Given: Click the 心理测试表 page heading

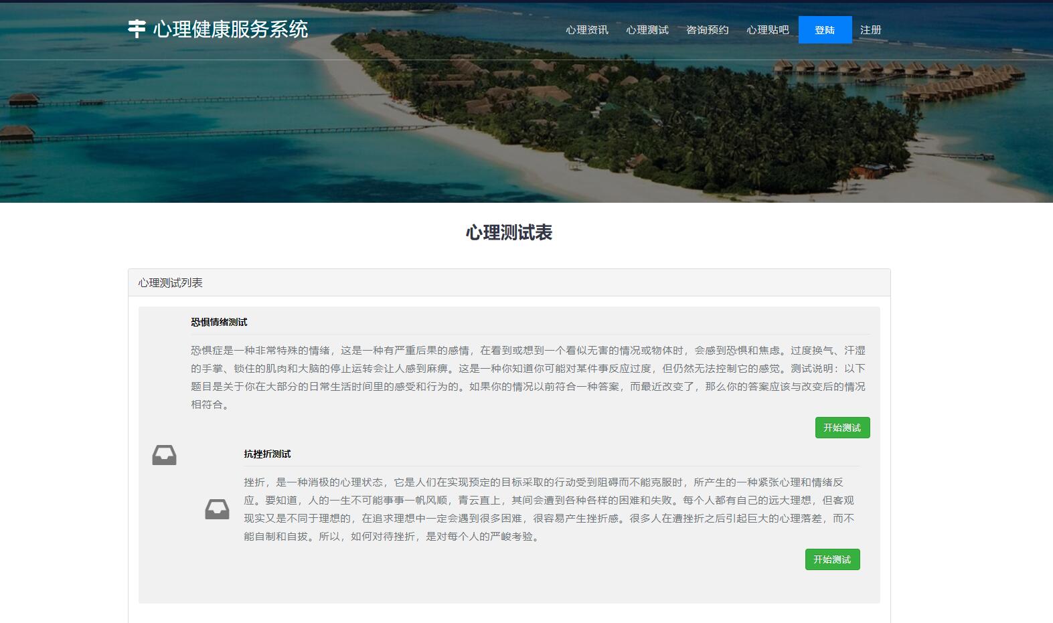Looking at the screenshot, I should pos(509,232).
